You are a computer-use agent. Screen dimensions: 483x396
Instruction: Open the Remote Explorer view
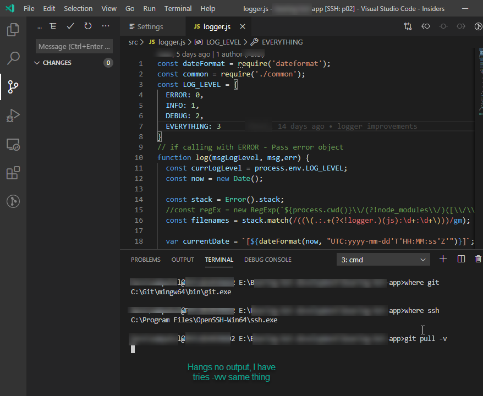[x=13, y=144]
